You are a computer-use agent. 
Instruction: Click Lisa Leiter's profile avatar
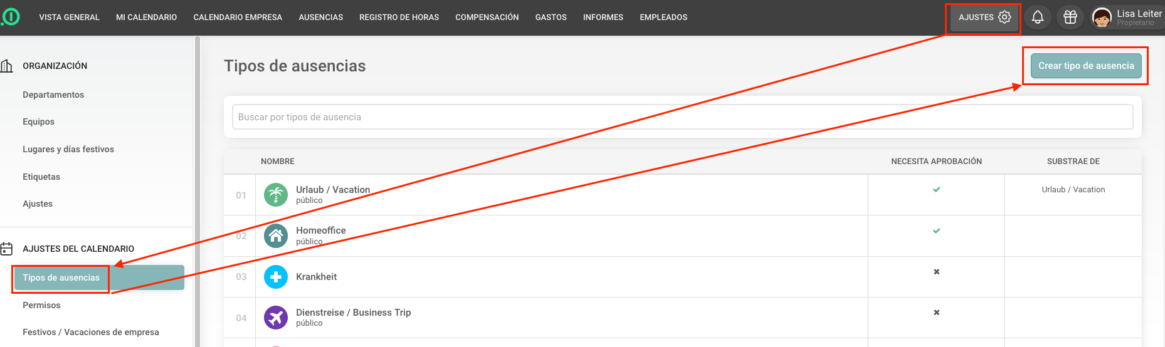tap(1102, 17)
